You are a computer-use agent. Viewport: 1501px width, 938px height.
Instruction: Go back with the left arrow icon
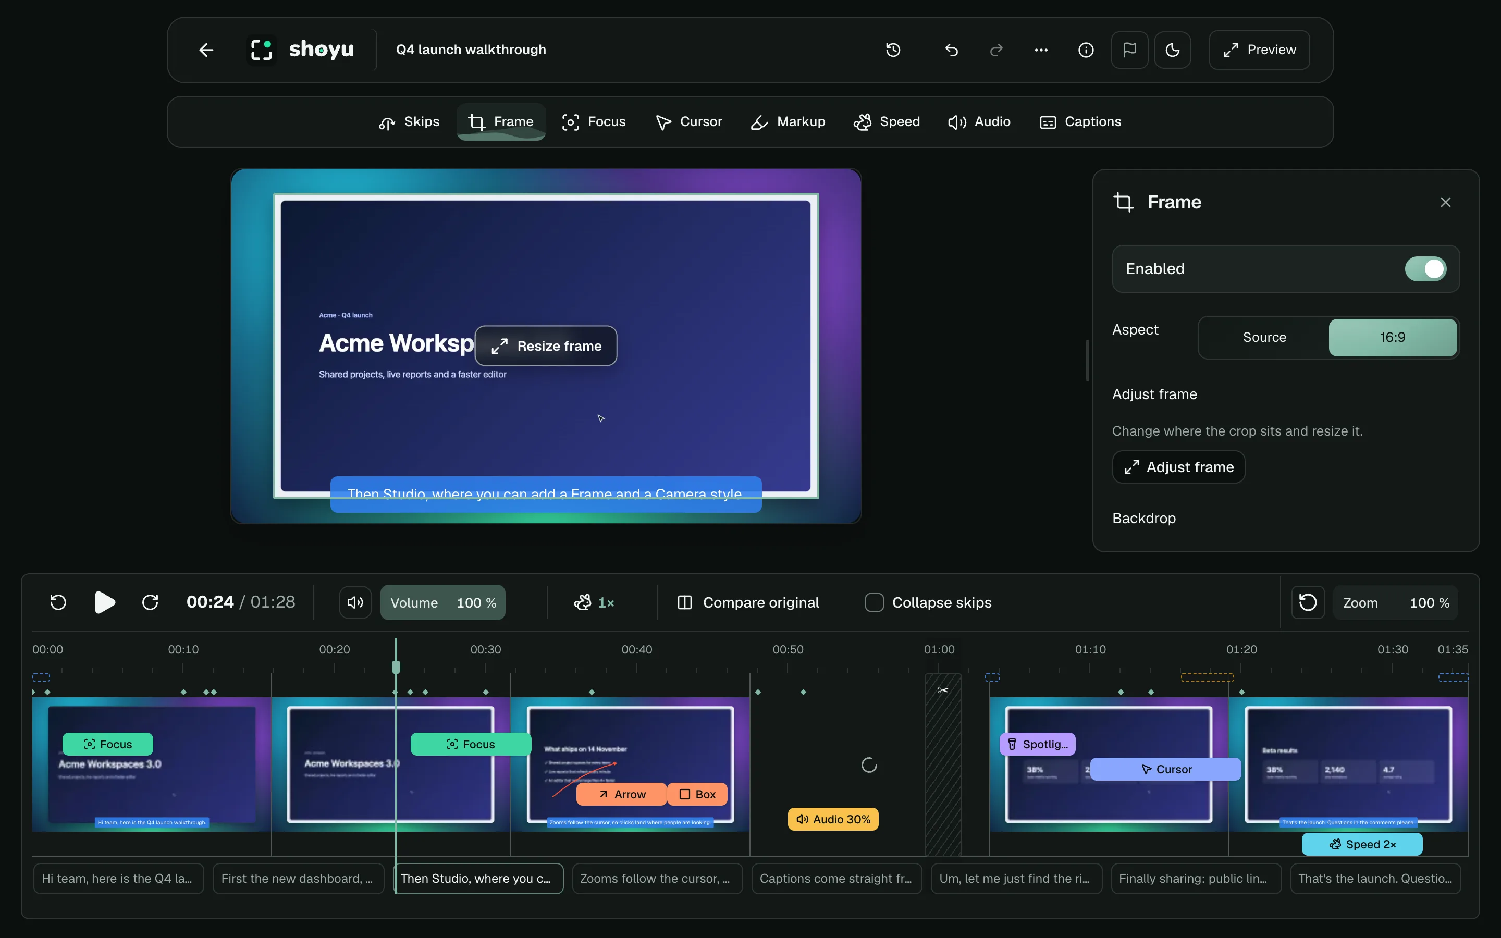click(206, 50)
